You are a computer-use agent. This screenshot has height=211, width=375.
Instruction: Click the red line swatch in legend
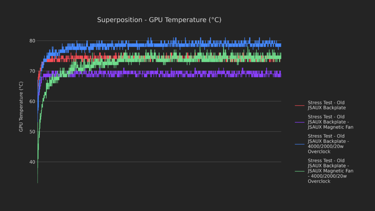300,105
